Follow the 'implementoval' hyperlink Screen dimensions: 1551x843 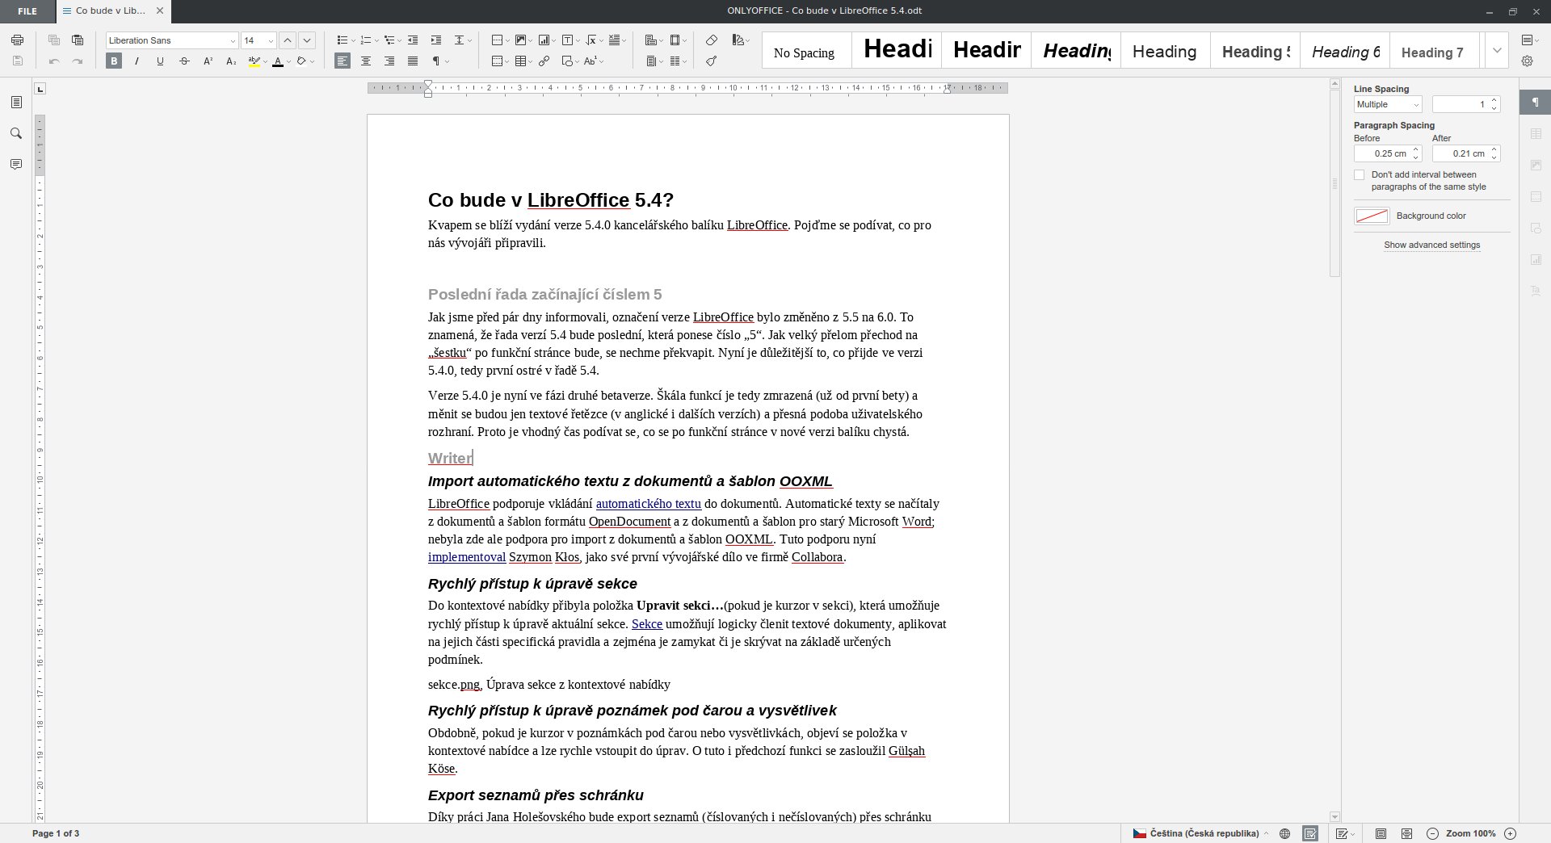coord(467,557)
